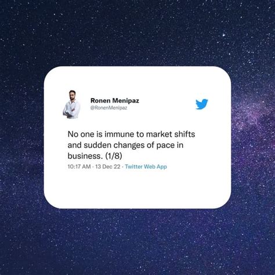Click the display name Ronen Menipaz
This screenshot has height=275, width=275.
pos(115,100)
